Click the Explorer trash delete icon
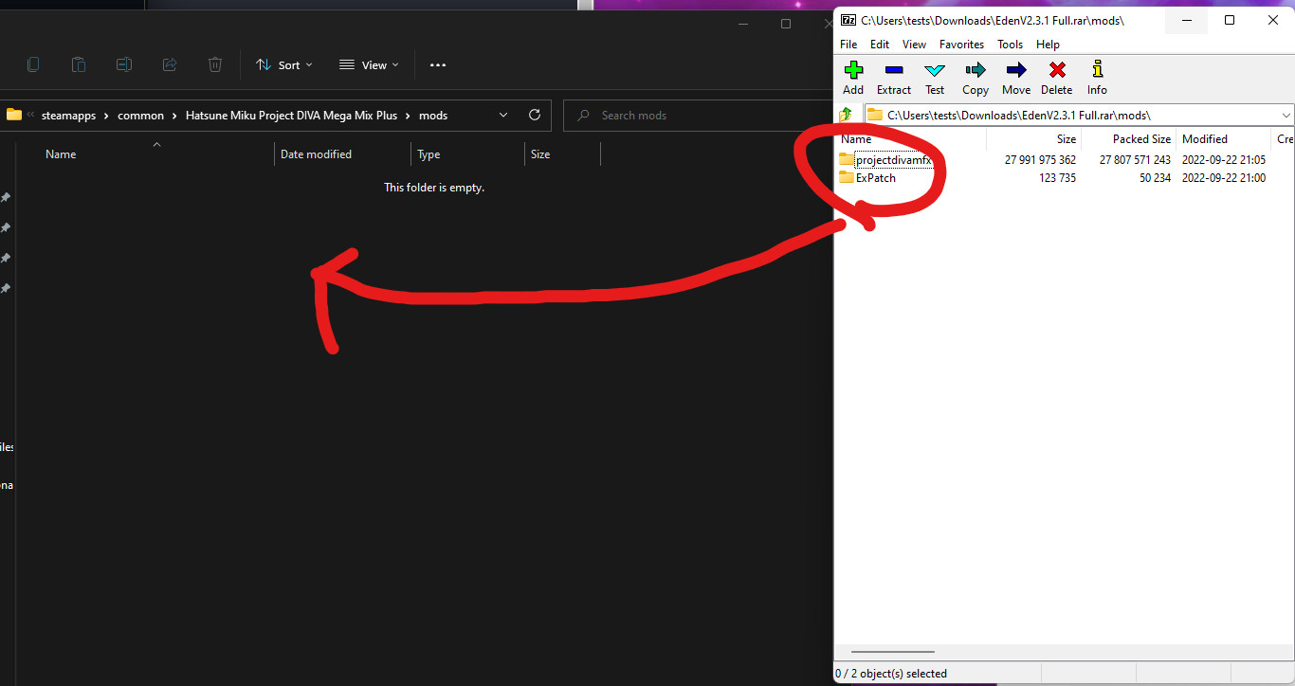 coord(215,64)
